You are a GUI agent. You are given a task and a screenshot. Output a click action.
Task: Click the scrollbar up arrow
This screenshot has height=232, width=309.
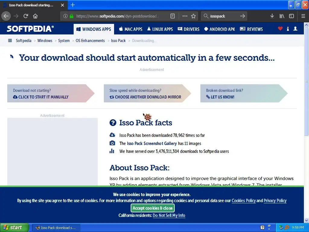307,25
